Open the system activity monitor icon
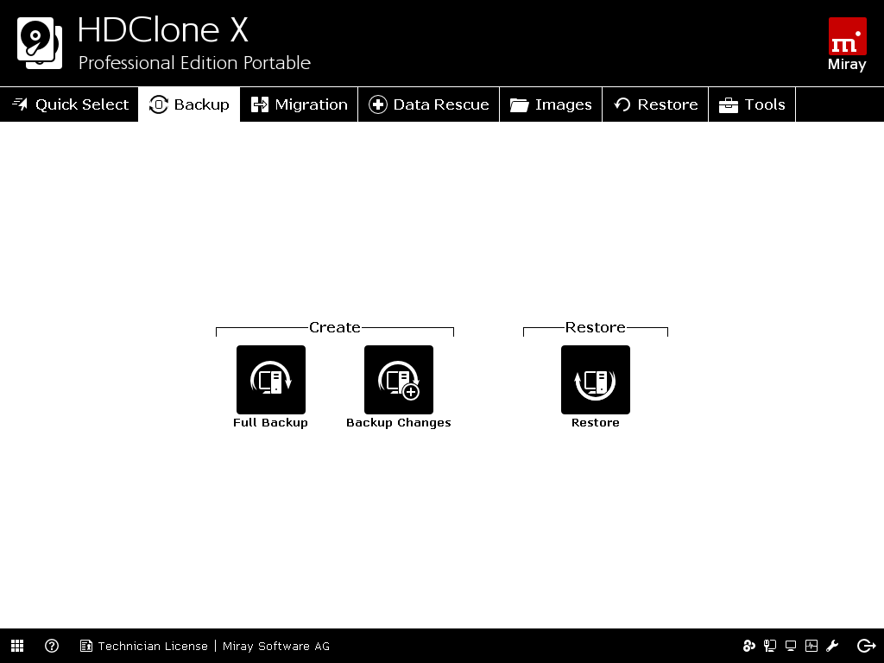 click(811, 646)
